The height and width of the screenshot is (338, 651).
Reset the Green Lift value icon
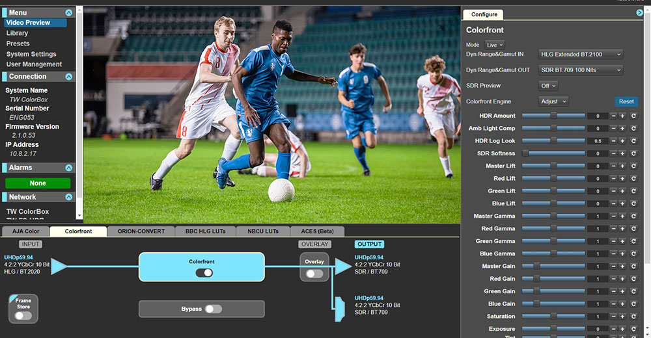633,191
